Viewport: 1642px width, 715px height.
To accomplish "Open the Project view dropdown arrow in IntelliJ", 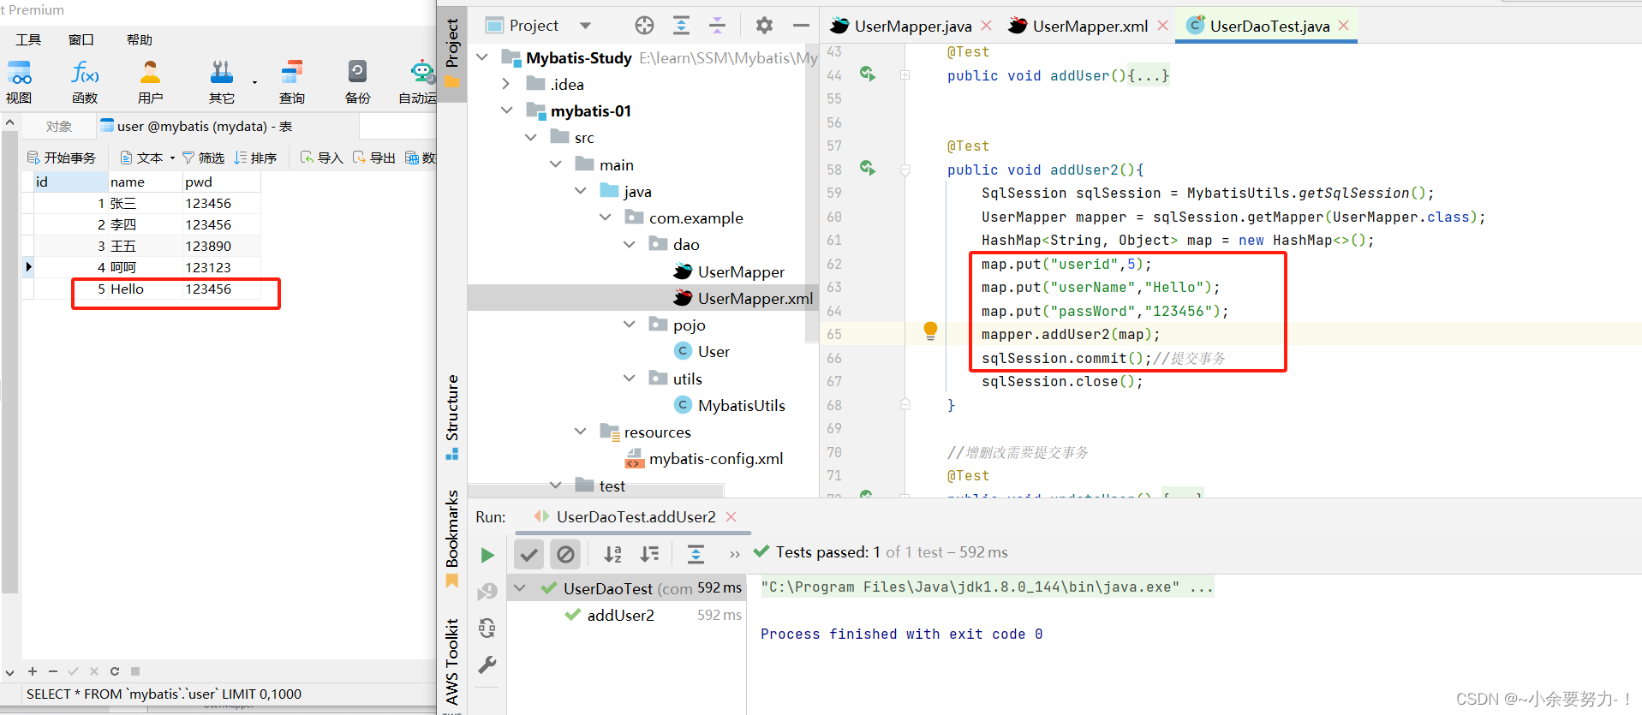I will (x=585, y=26).
